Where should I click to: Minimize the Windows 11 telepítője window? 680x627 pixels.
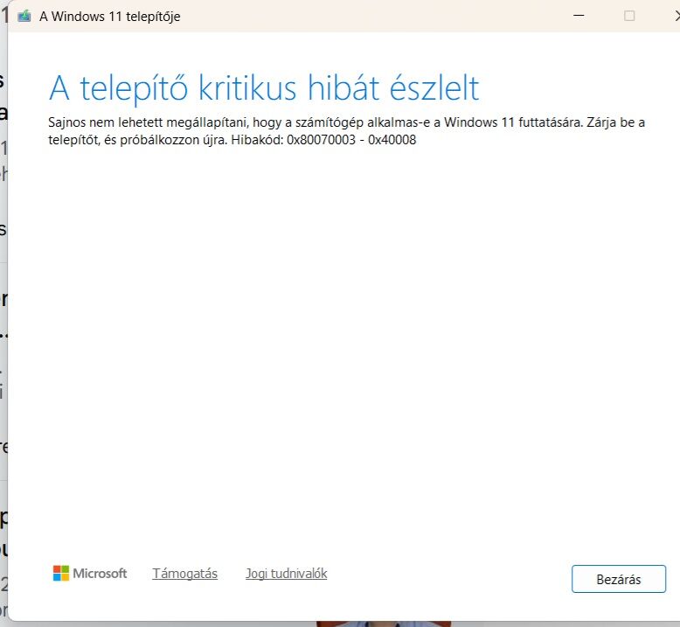pyautogui.click(x=579, y=16)
